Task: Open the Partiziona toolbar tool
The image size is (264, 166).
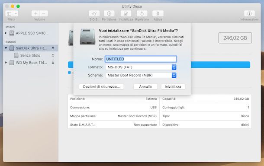Action: tap(109, 13)
